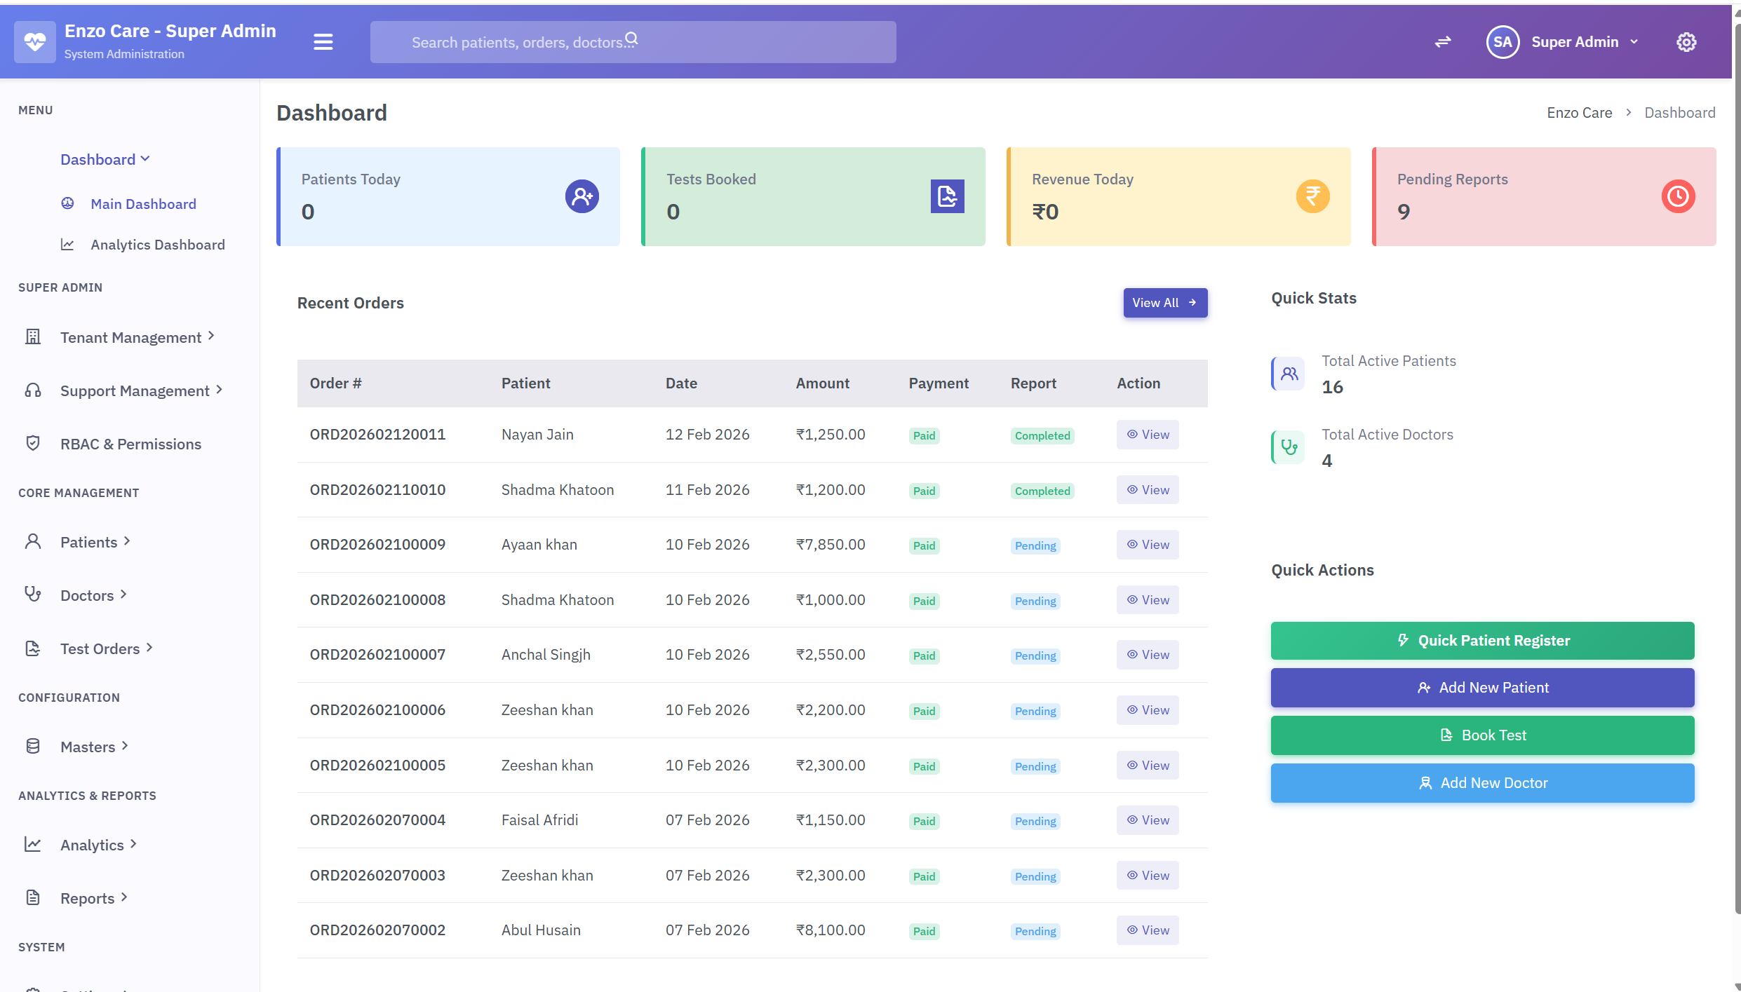Select the Test Orders document icon
The height and width of the screenshot is (992, 1741).
[x=33, y=648]
